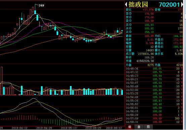
Task: Select the 14:57:09 trade of 300 lots
Action: coord(154,119)
